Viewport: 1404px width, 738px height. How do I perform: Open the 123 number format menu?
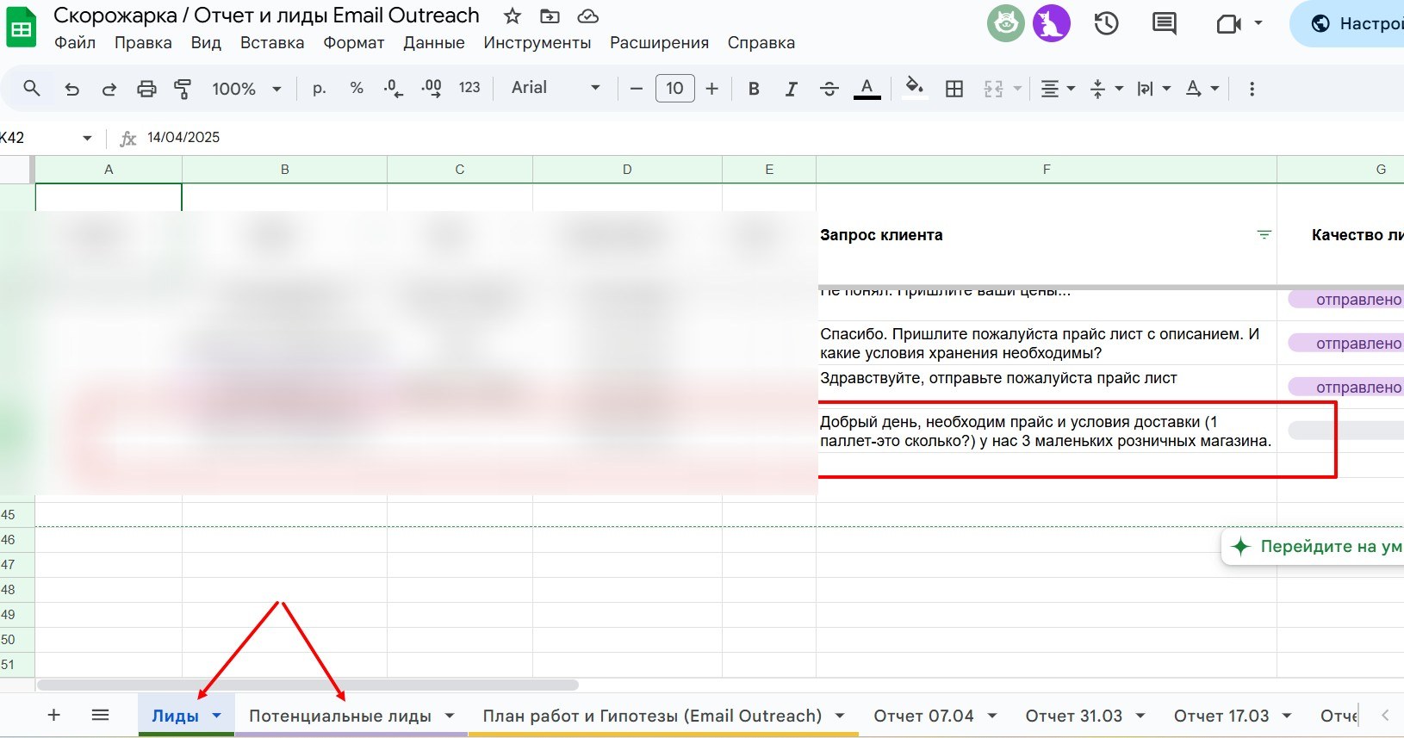click(x=469, y=88)
